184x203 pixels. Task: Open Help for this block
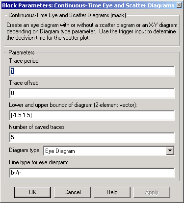[112, 192]
